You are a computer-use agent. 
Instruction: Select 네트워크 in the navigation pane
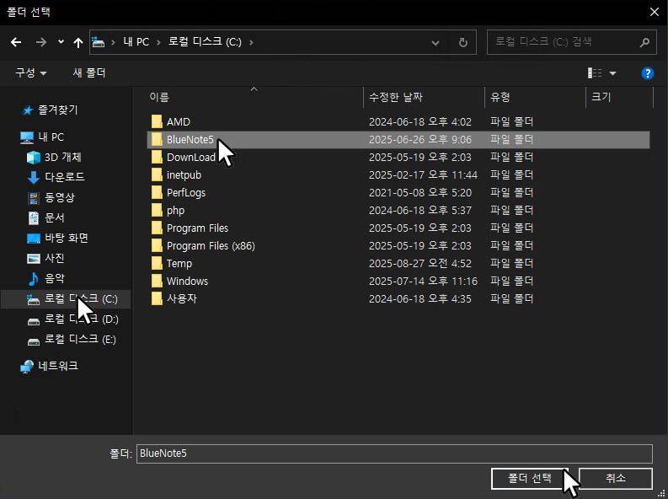50,366
